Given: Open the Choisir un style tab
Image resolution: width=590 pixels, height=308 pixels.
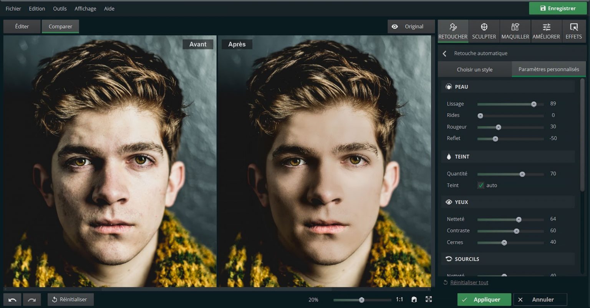Looking at the screenshot, I should 475,69.
